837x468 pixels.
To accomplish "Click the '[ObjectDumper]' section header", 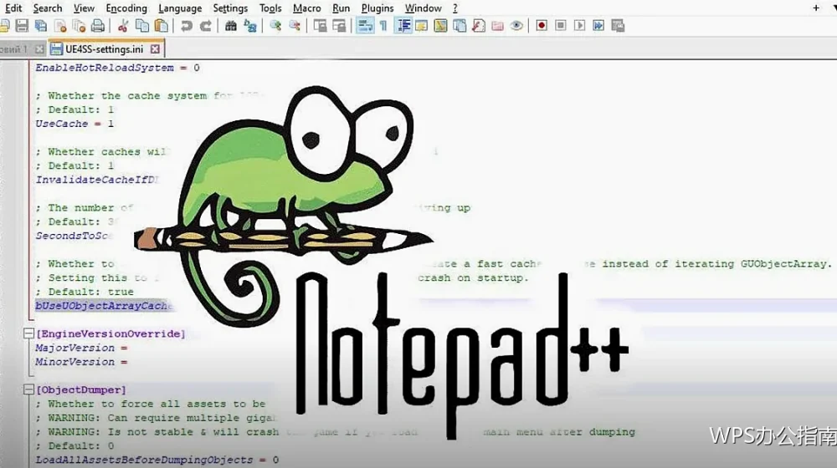I will [81, 389].
